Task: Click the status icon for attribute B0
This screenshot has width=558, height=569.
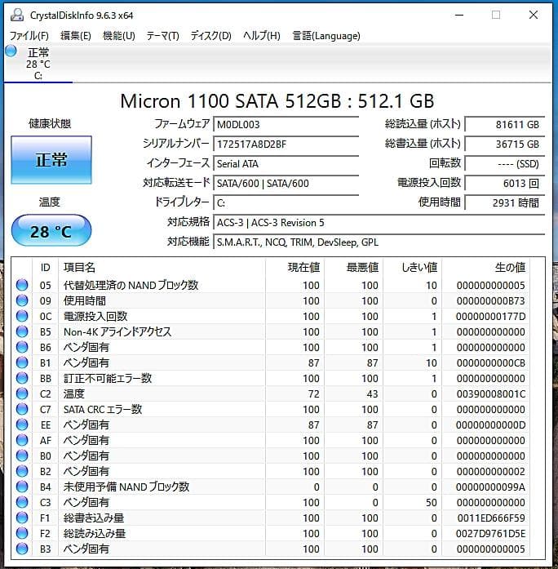Action: point(22,456)
